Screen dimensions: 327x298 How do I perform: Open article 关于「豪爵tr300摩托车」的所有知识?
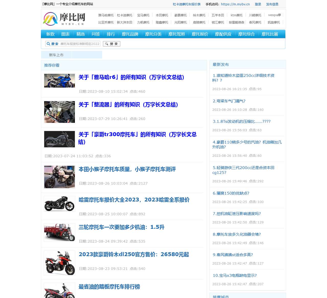point(137,138)
